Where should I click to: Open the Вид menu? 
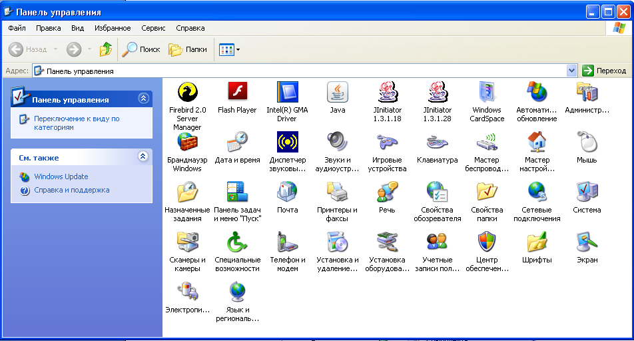77,28
